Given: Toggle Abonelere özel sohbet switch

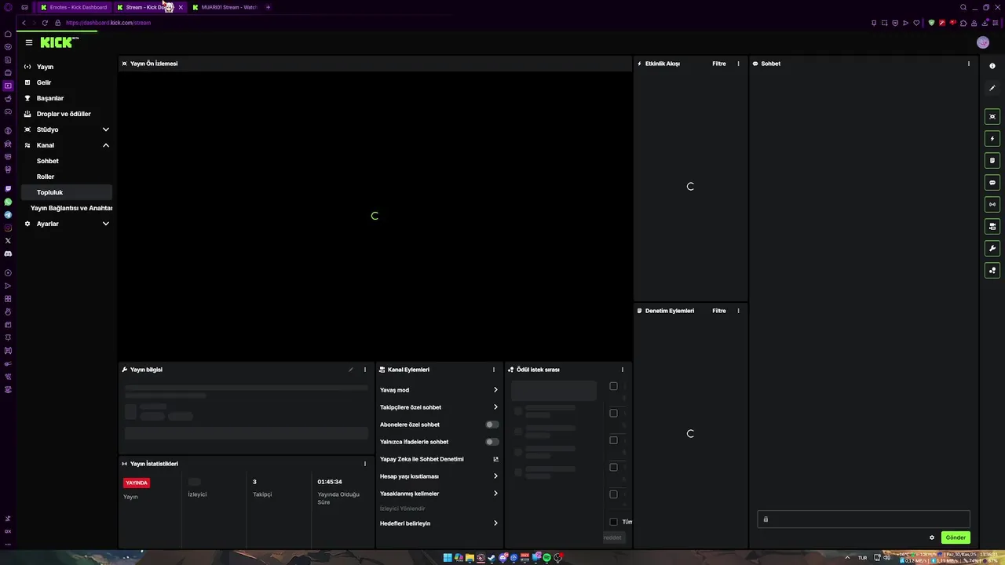Looking at the screenshot, I should click(492, 425).
